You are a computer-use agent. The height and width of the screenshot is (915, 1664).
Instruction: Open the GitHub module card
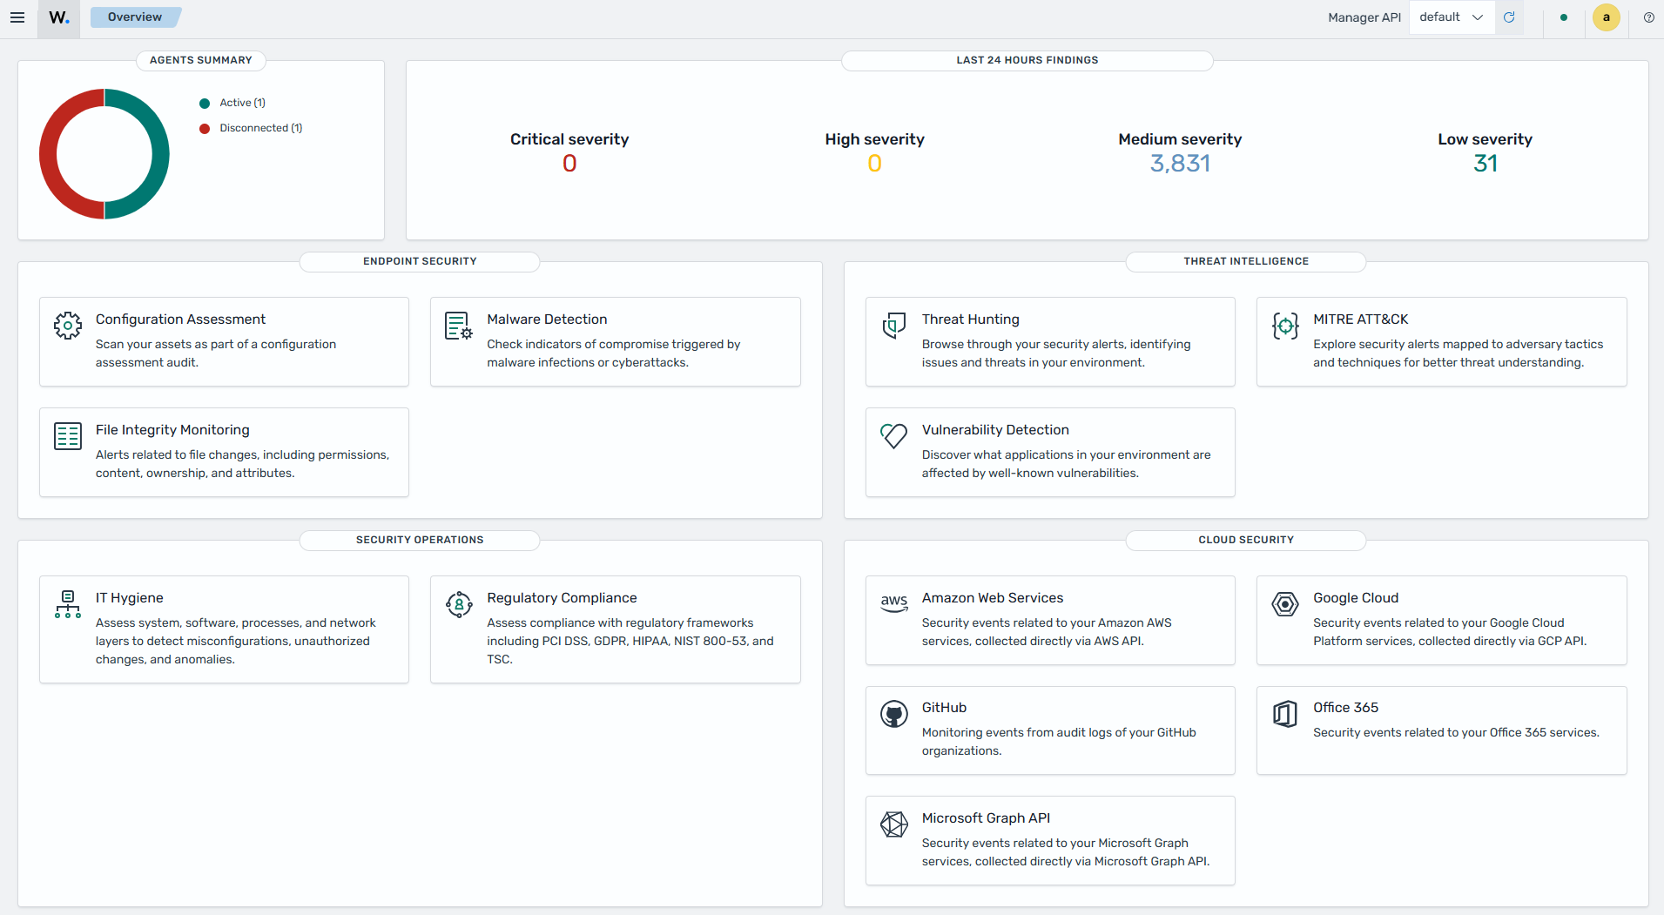coord(1050,730)
